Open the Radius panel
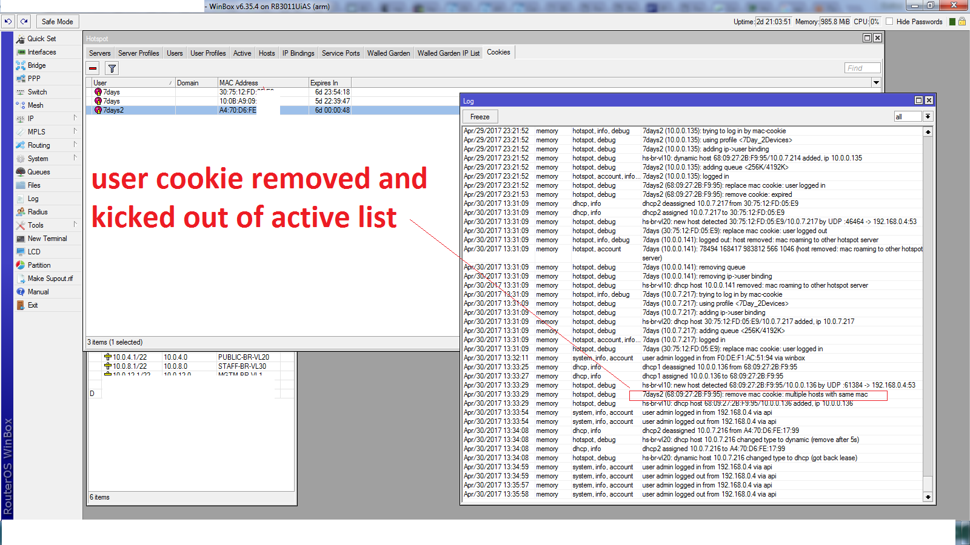970x545 pixels. coord(38,211)
